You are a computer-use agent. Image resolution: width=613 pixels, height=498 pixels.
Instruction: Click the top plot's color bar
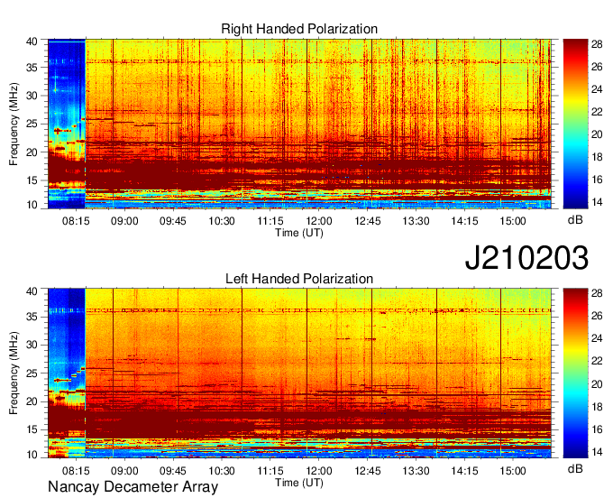575,124
